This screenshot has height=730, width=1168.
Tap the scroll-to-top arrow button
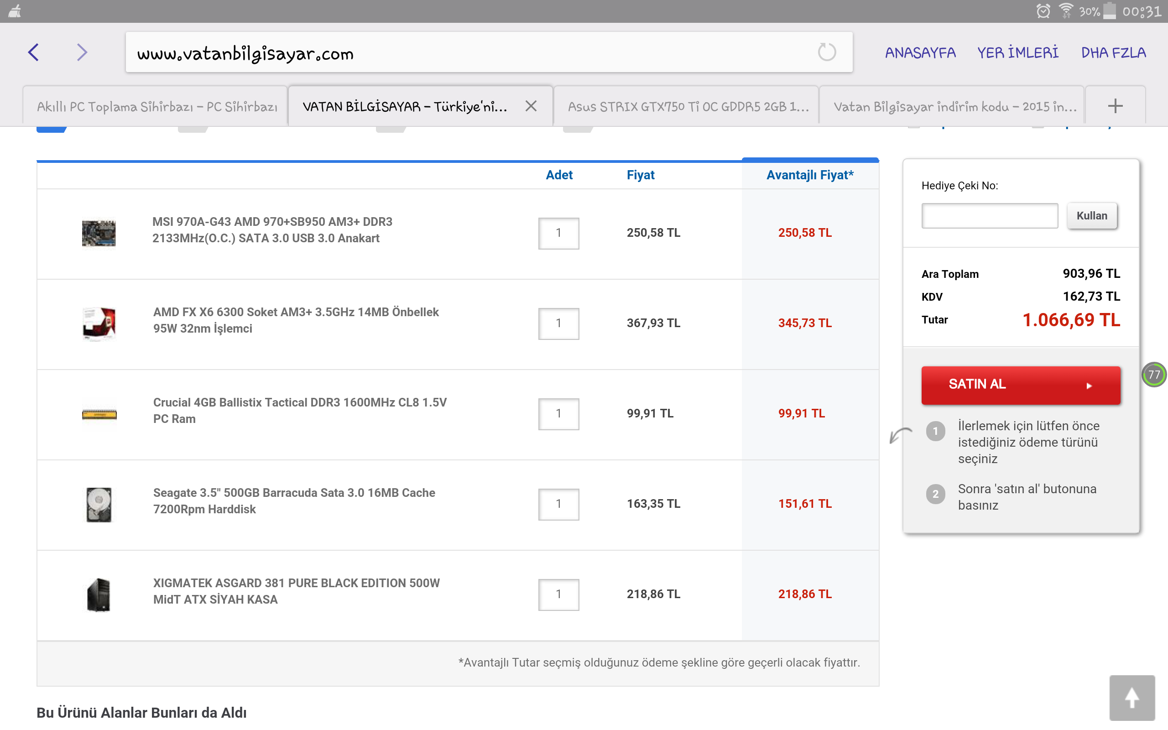click(1131, 698)
